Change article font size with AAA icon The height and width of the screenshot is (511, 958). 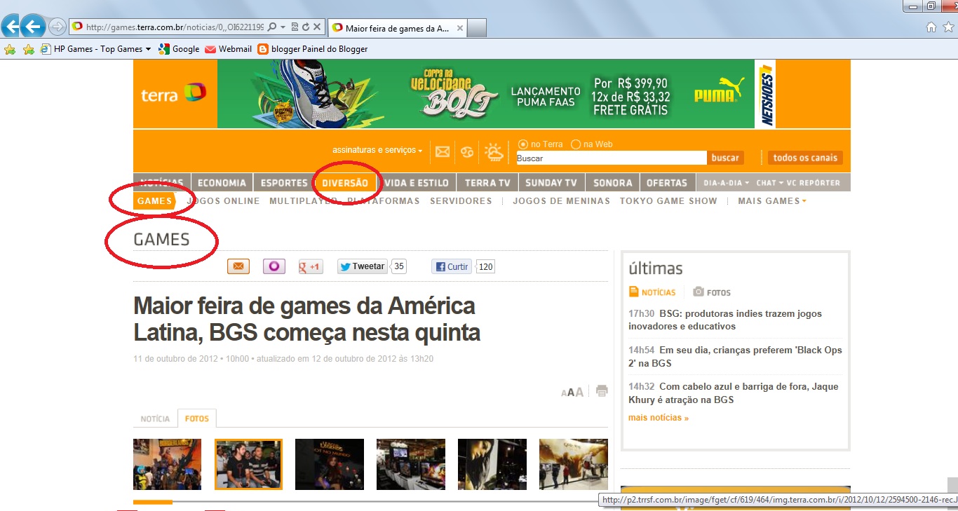coord(573,392)
